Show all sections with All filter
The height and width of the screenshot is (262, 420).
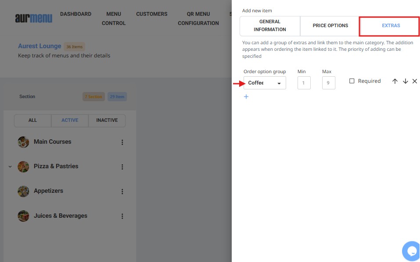click(32, 120)
